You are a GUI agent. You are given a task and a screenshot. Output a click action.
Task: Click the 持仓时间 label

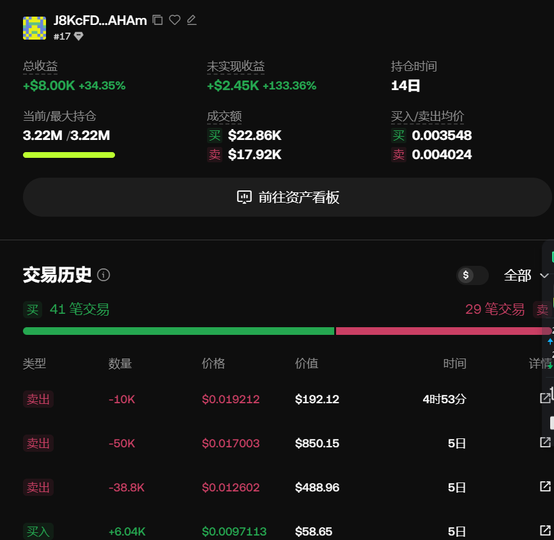tap(413, 66)
